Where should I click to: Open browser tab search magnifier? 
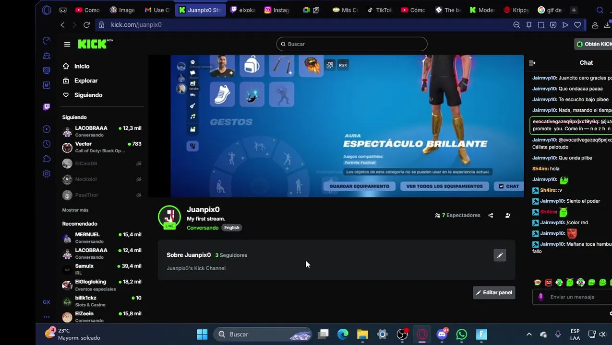pyautogui.click(x=600, y=10)
